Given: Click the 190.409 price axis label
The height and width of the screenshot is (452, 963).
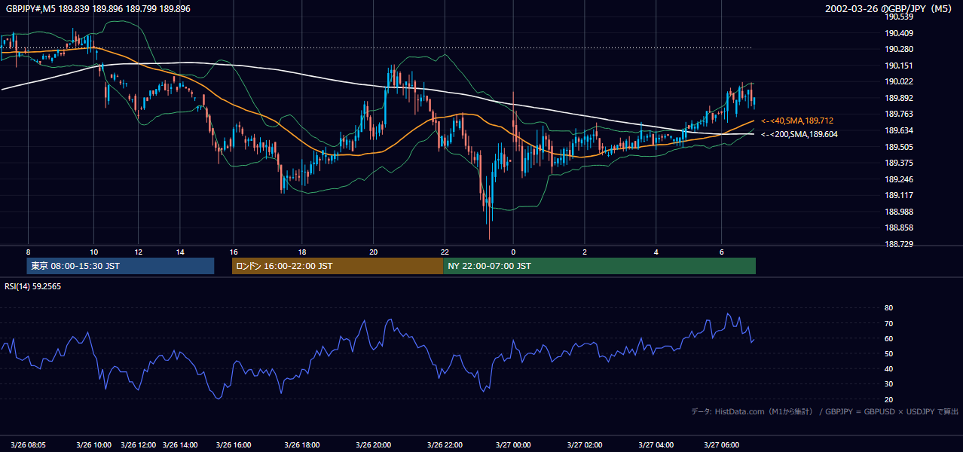Looking at the screenshot, I should 900,33.
